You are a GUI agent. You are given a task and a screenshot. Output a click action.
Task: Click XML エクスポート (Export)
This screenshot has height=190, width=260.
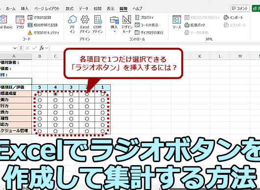point(234,25)
